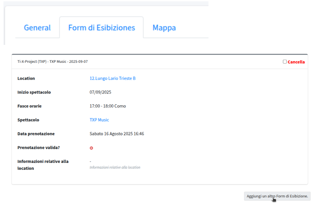Switch to Form di Esibiziones tab
Screen dimensions: 326x204
(x=102, y=28)
